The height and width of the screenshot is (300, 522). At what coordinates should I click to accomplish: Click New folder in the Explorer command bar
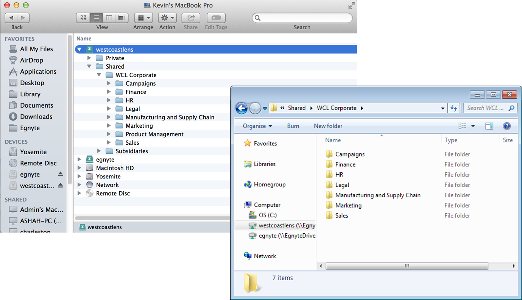tap(328, 125)
